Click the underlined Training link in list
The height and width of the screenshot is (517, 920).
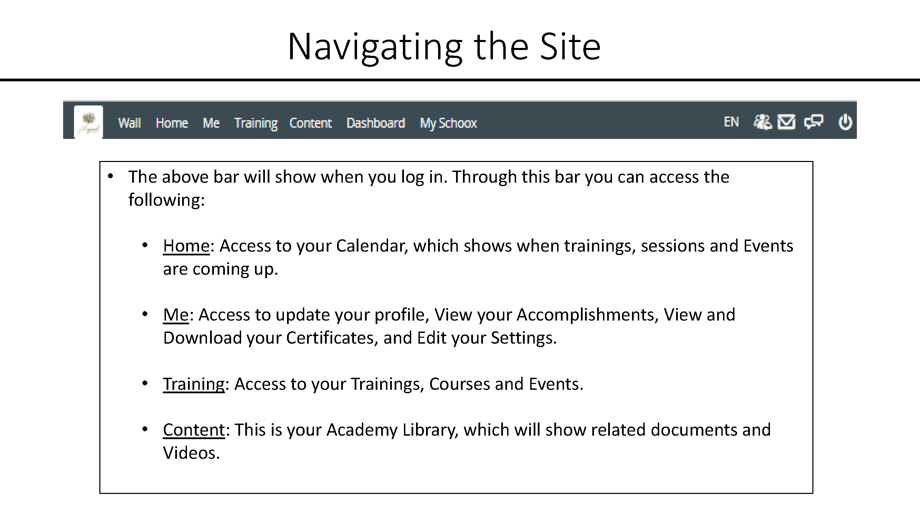click(194, 385)
